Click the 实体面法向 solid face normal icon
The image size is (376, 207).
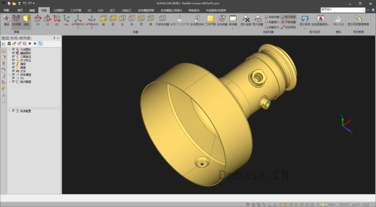(197, 20)
